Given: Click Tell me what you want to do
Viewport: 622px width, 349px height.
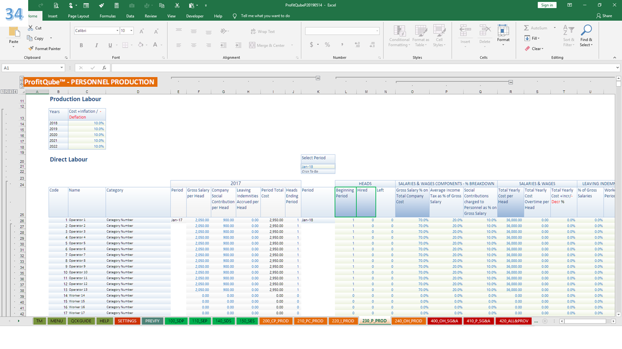Looking at the screenshot, I should pyautogui.click(x=265, y=16).
